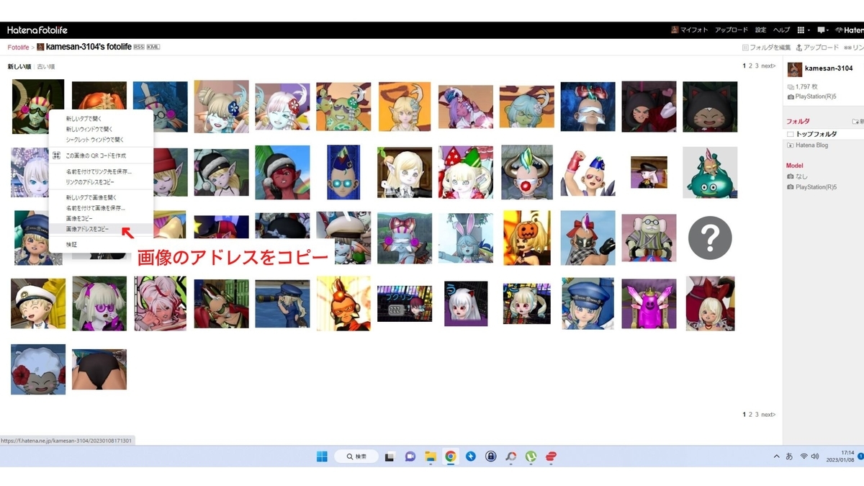Choose 画像をコピー in context menu
This screenshot has height=486, width=864.
coord(101,218)
